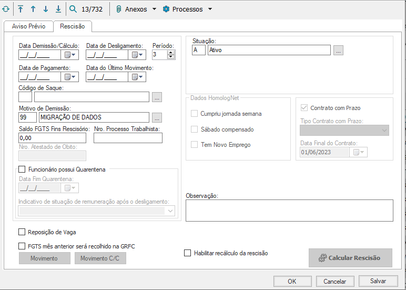406x290 pixels.
Task: Go to first record arrow icon
Action: click(x=21, y=9)
